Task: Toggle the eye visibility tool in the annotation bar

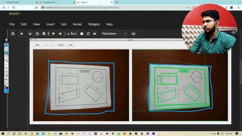Action: 6,45
